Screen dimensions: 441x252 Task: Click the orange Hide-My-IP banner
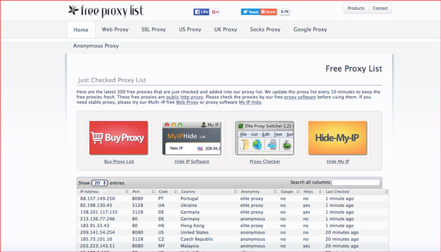point(338,138)
